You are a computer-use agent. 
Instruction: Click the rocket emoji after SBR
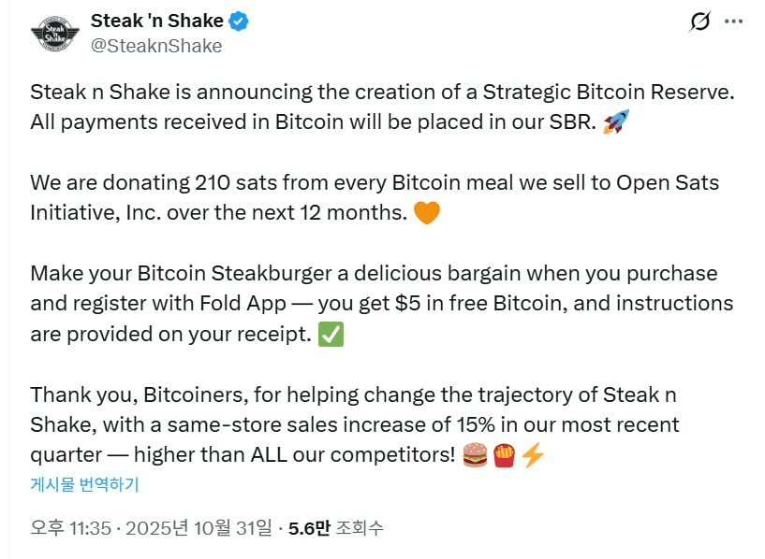point(615,122)
